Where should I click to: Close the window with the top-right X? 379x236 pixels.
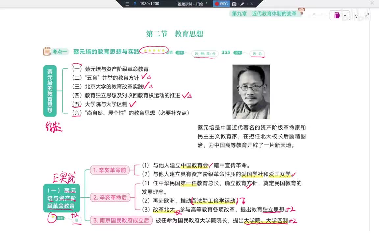click(x=372, y=3)
